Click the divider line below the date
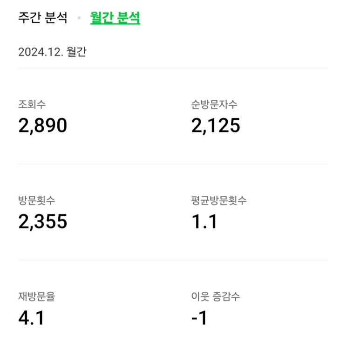346x350 pixels. pyautogui.click(x=173, y=68)
